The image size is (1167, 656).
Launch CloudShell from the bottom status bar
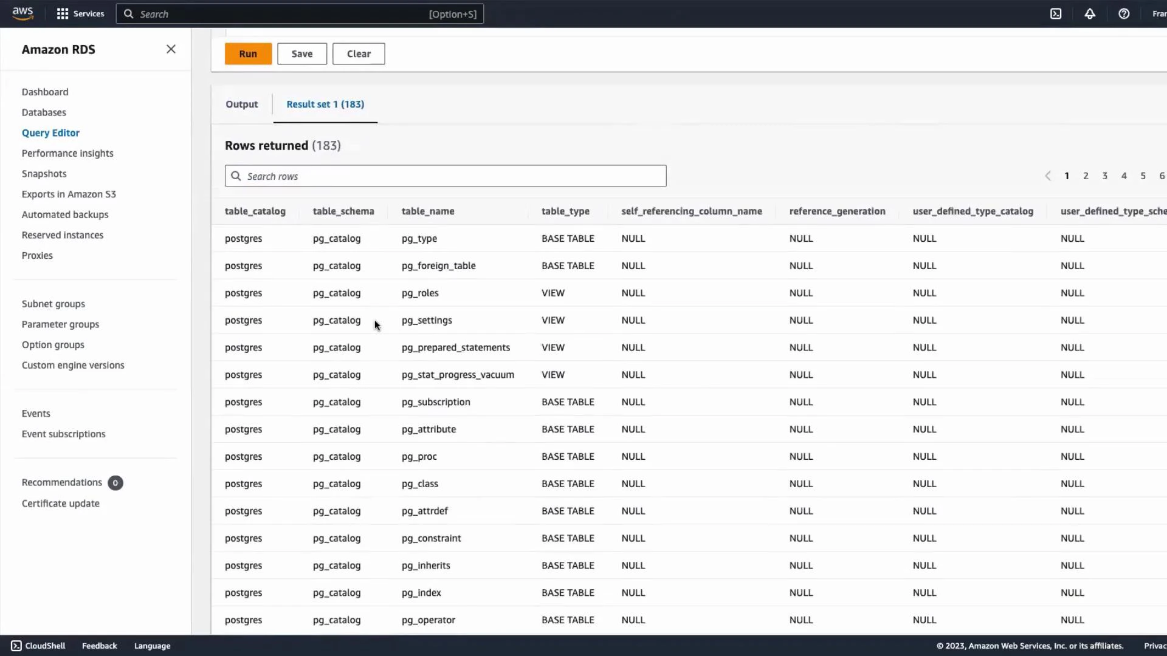(38, 645)
